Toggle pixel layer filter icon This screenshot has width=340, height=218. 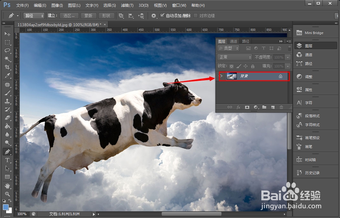point(248,48)
